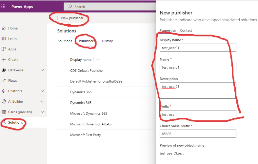Open the Learn book icon

4,39
